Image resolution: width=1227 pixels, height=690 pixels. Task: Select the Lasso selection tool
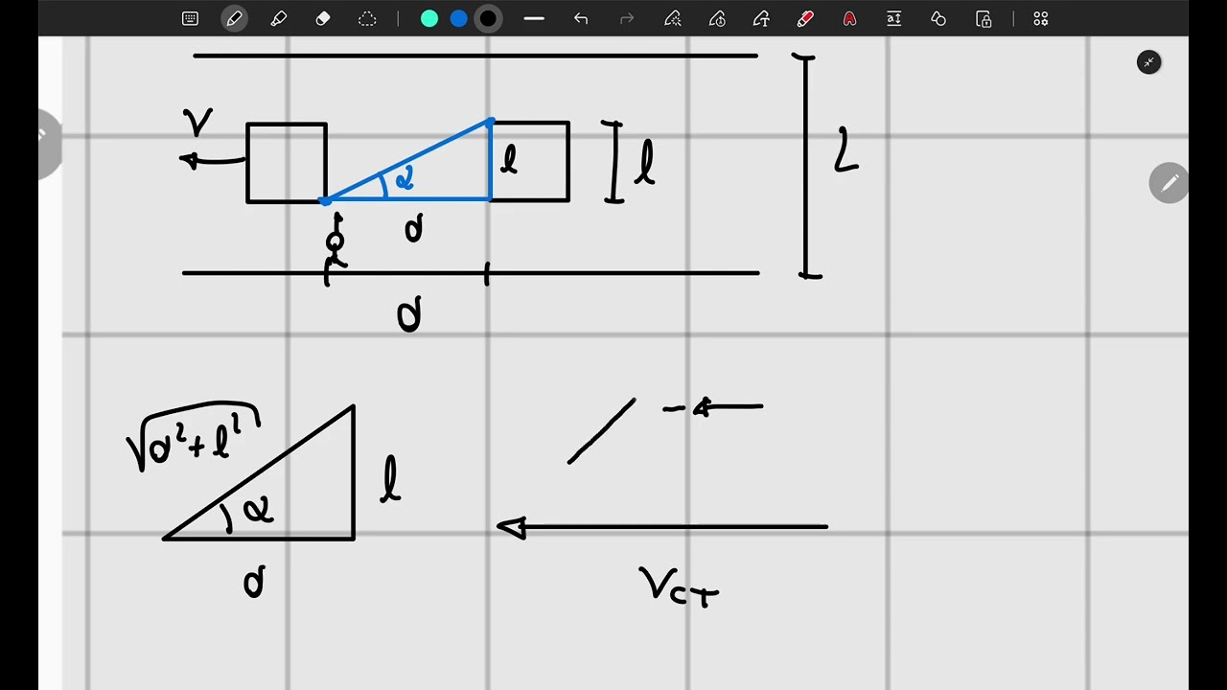coord(367,18)
